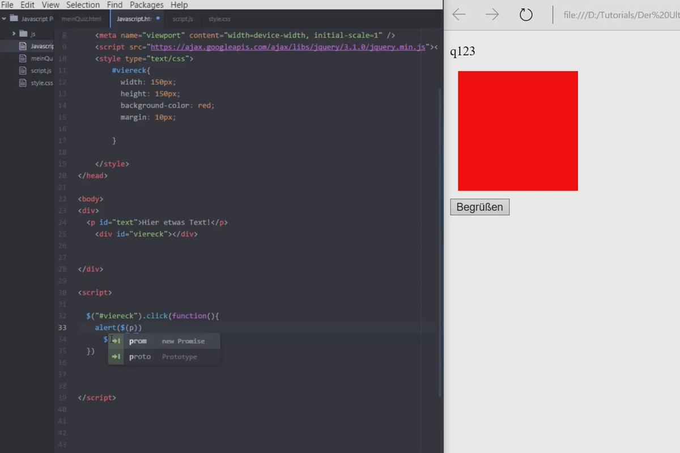Open the googleapis jquery link in code
The width and height of the screenshot is (680, 453).
(x=287, y=47)
